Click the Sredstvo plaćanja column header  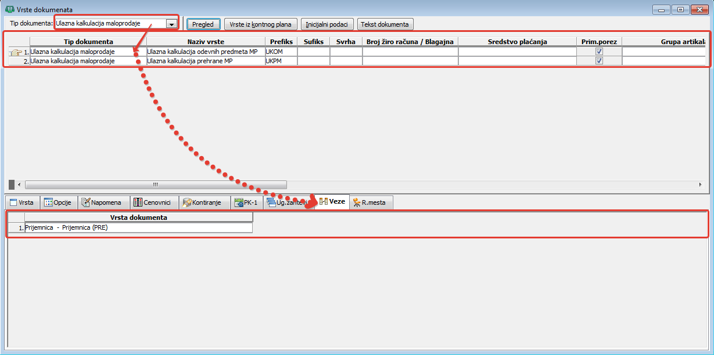[517, 42]
